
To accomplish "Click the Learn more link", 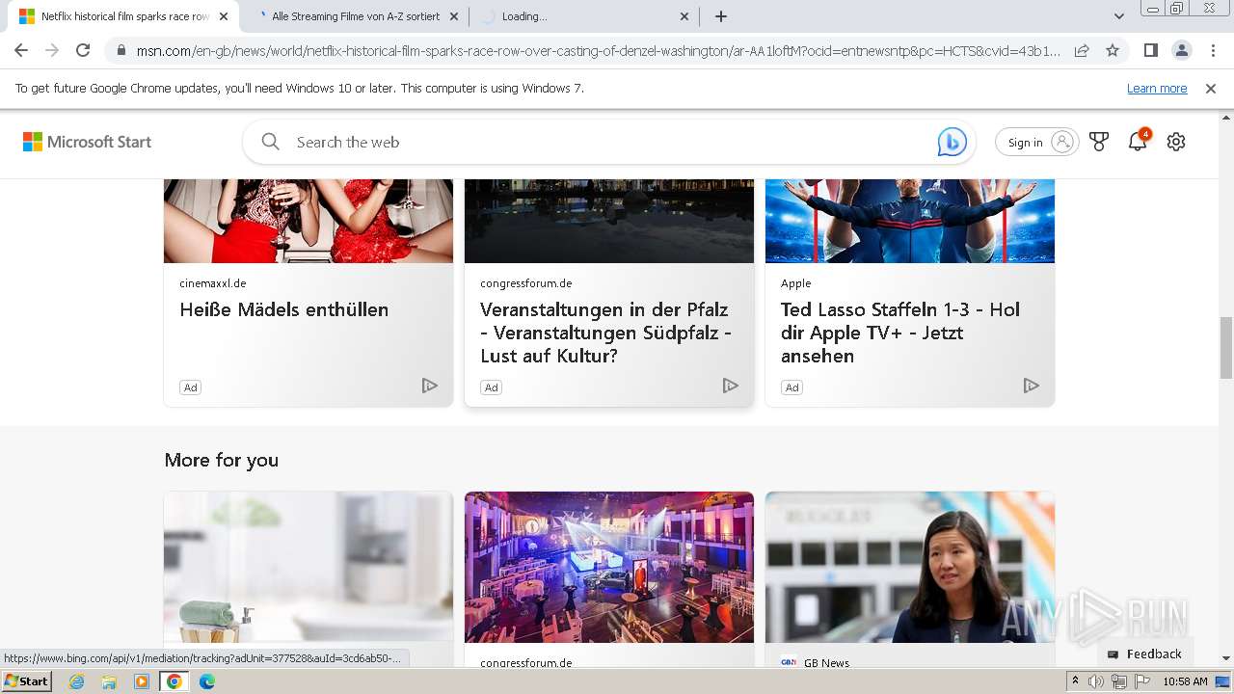I will point(1157,89).
